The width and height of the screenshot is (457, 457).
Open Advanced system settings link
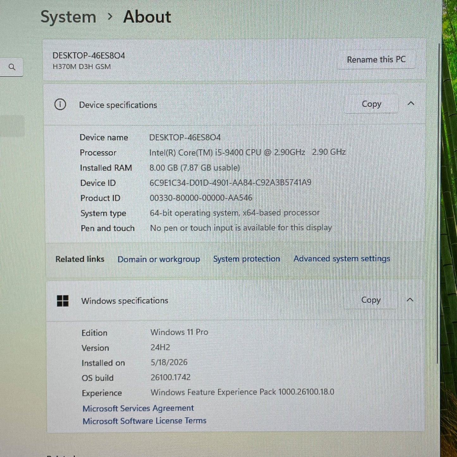(x=342, y=258)
